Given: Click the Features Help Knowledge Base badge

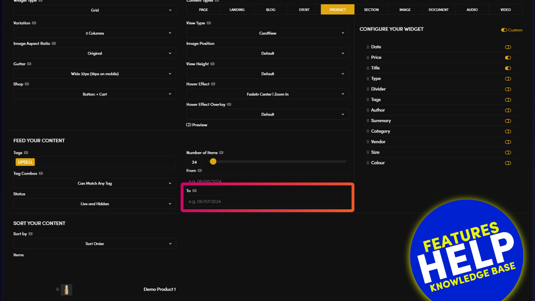Looking at the screenshot, I should [x=467, y=256].
